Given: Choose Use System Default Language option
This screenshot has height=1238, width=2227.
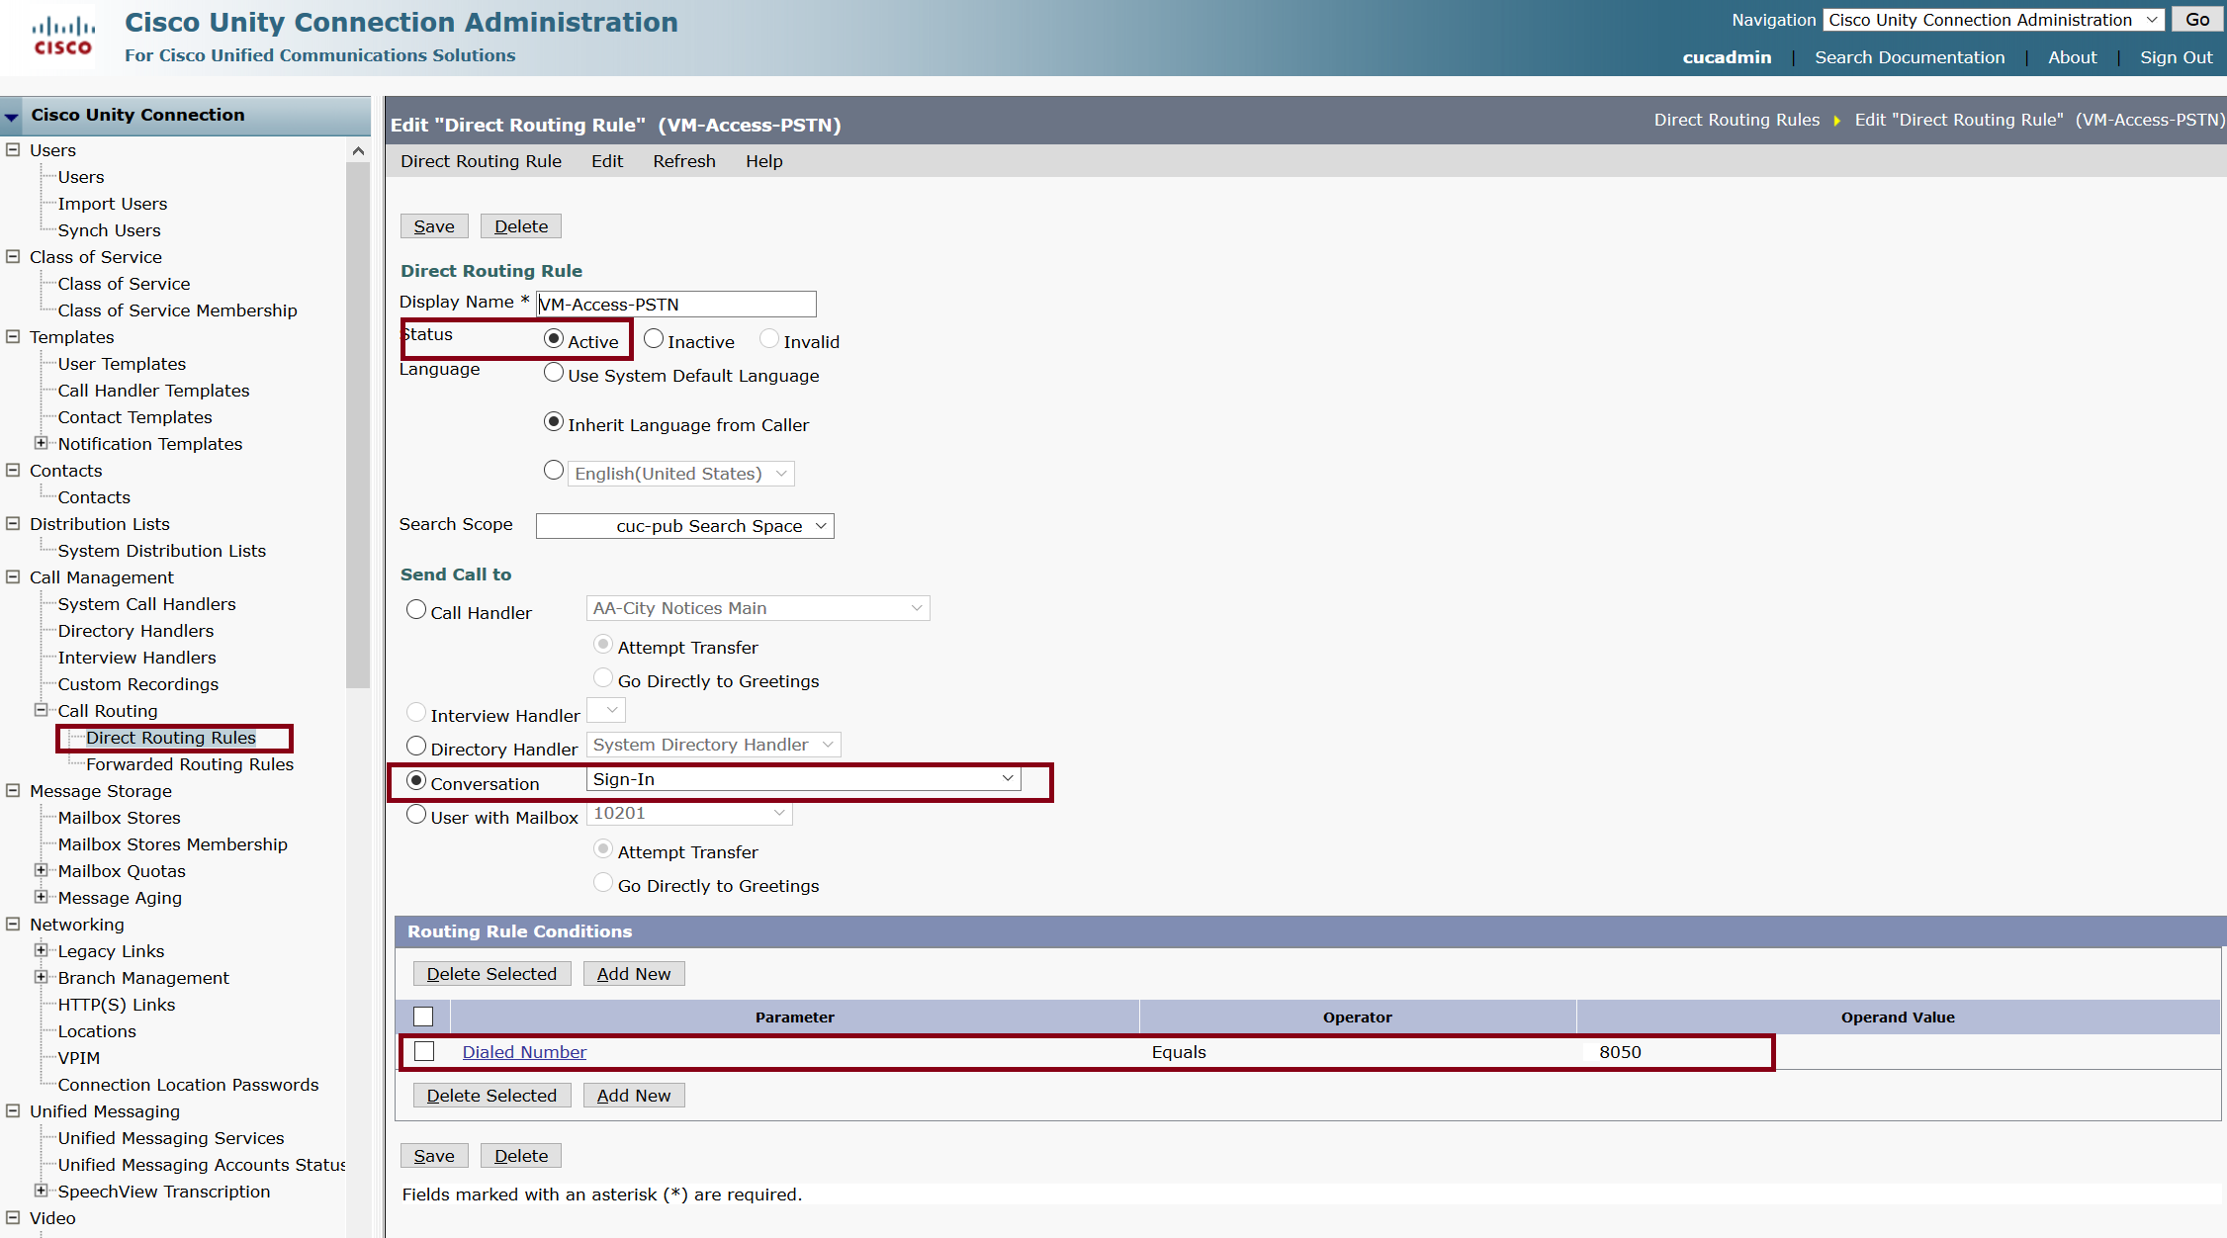Looking at the screenshot, I should [554, 372].
